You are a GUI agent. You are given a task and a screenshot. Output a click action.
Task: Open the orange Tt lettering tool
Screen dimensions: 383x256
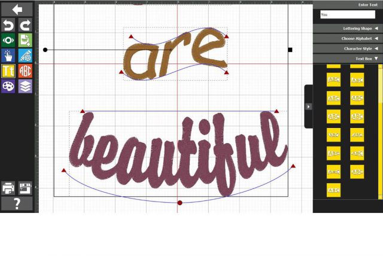pos(8,71)
